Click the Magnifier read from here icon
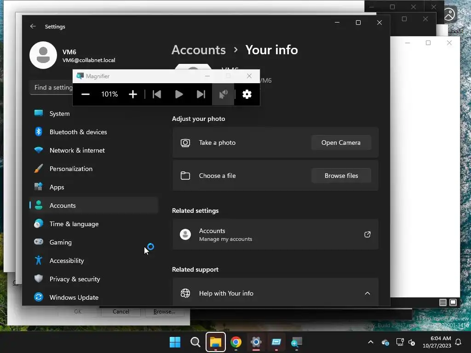Screen dimensions: 471x353 223,94
